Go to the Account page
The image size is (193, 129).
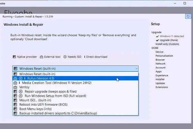[161, 67]
